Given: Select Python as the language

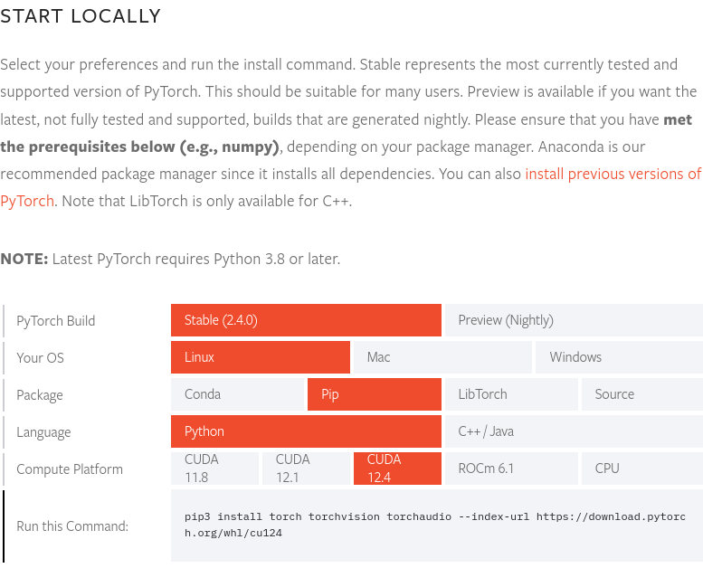Looking at the screenshot, I should [306, 431].
